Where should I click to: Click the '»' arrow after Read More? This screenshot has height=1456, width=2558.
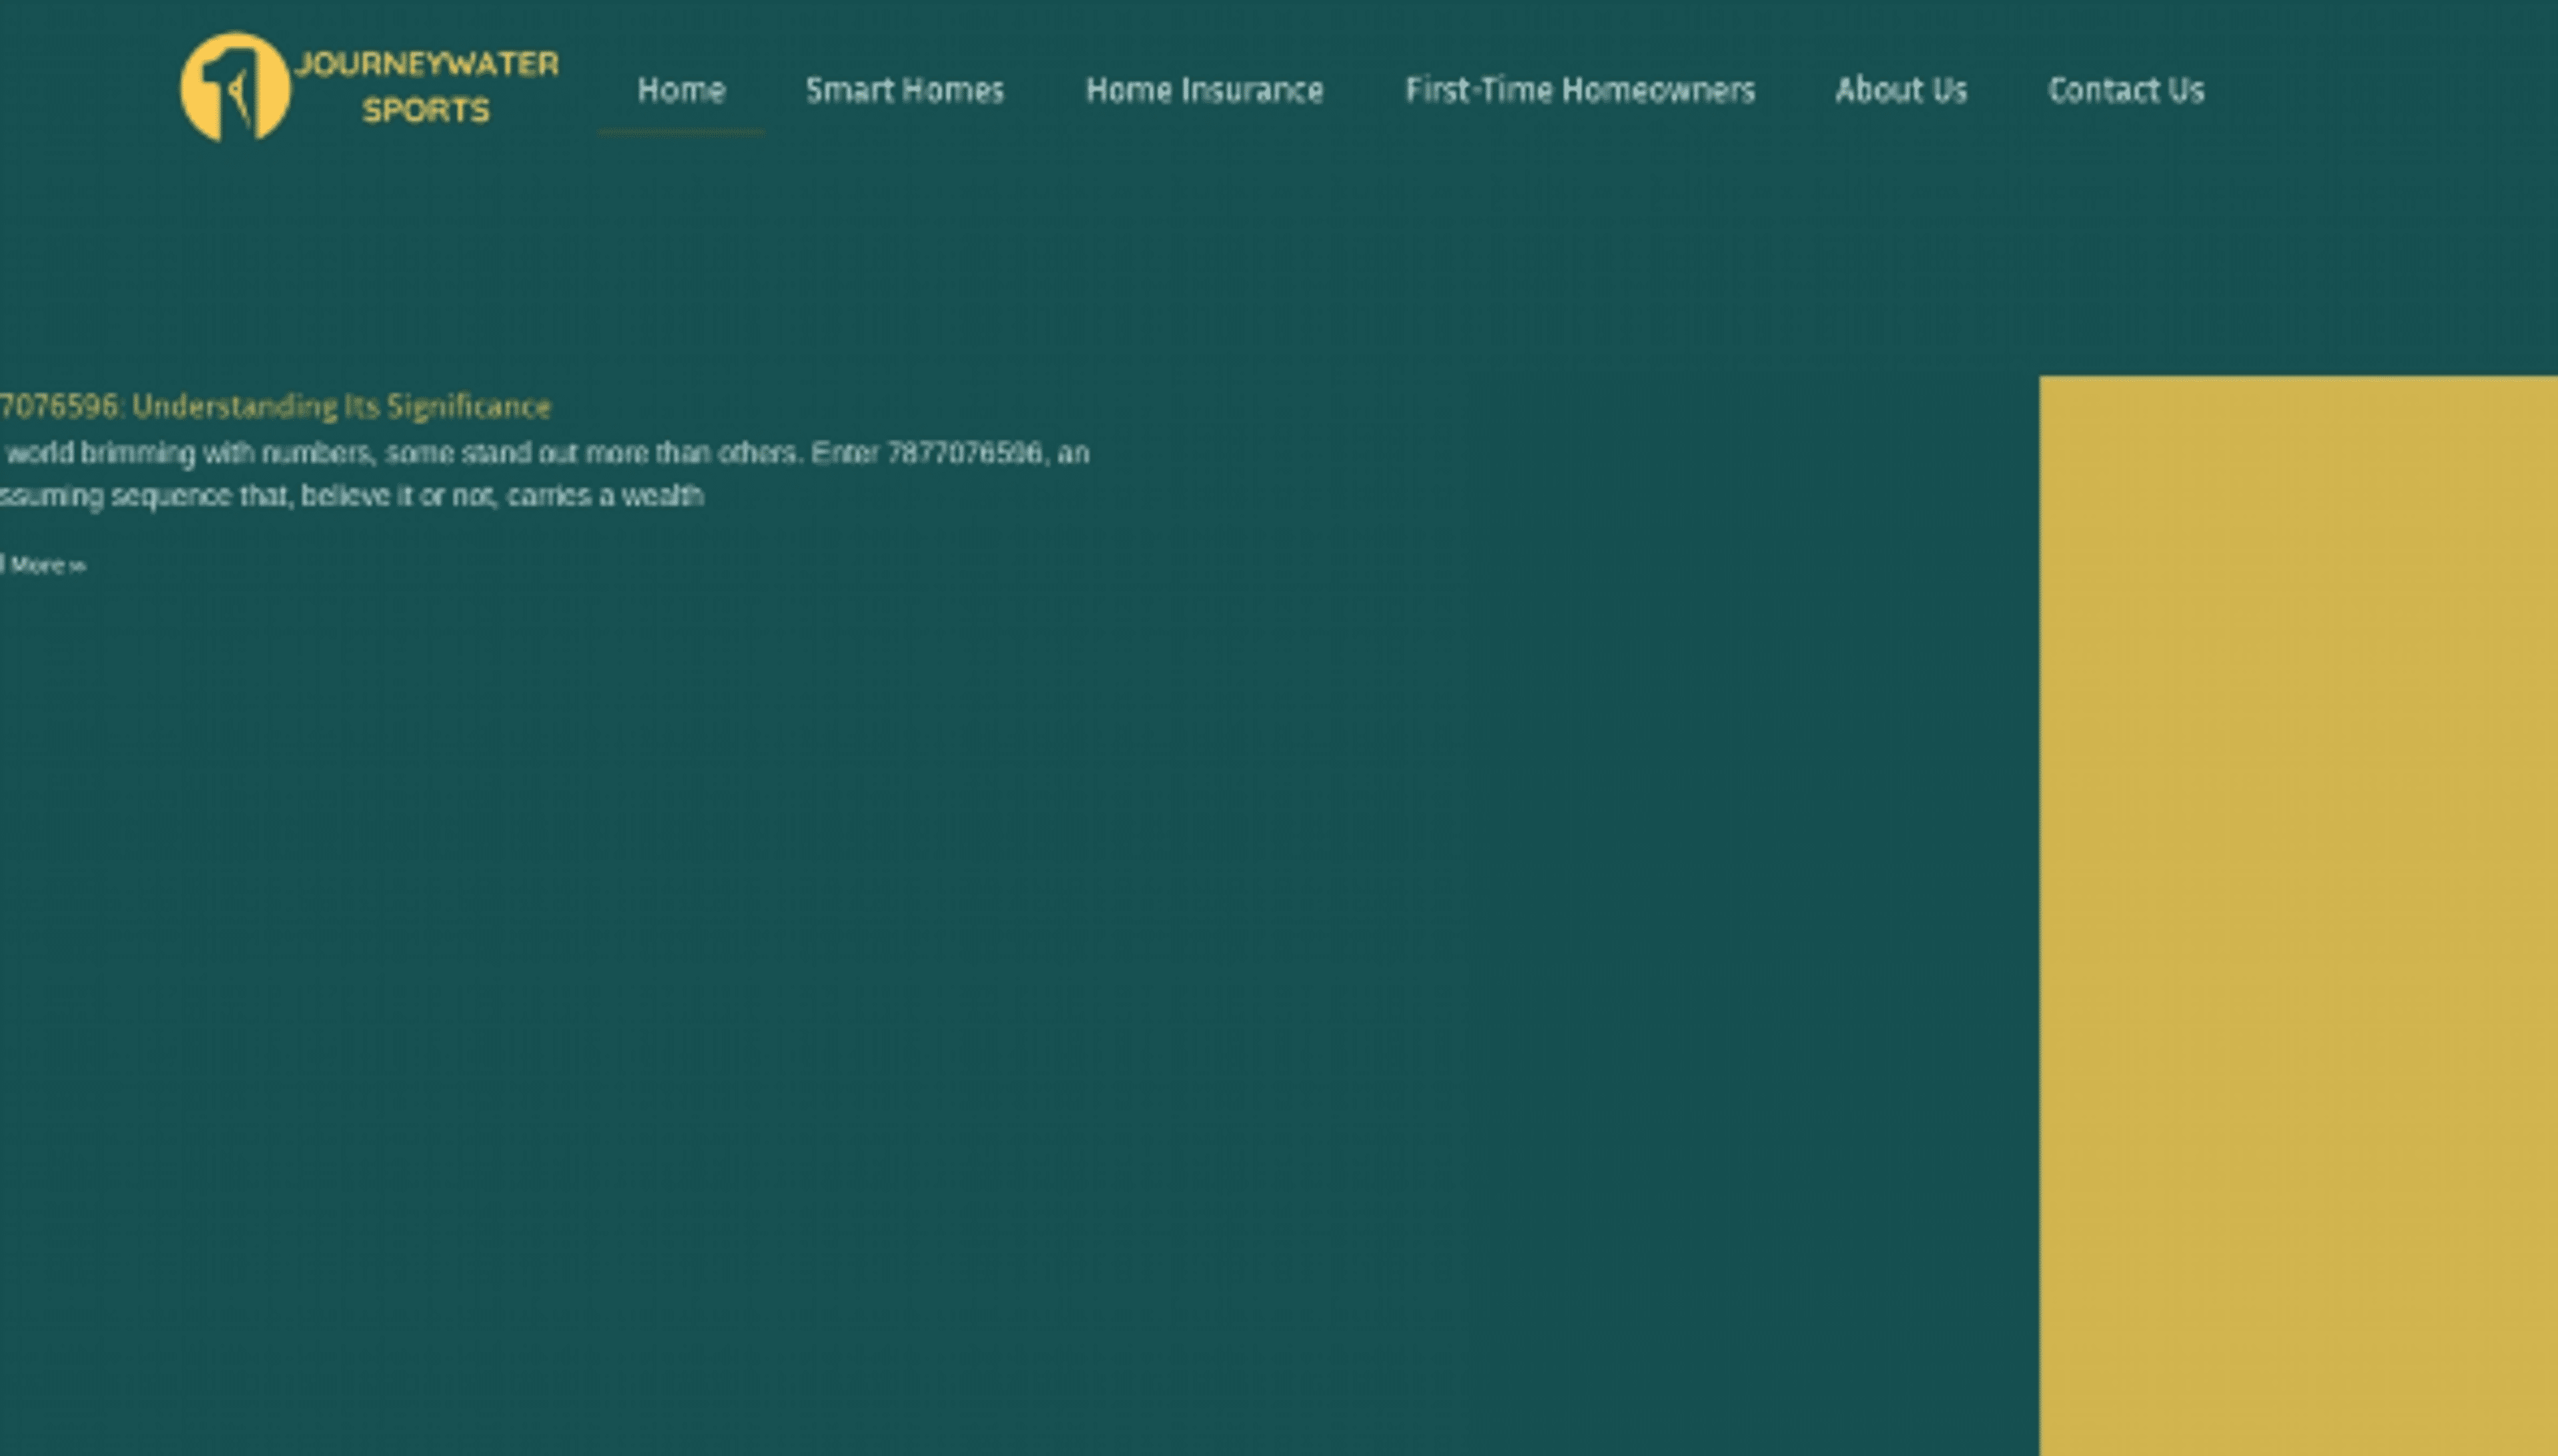(x=79, y=567)
